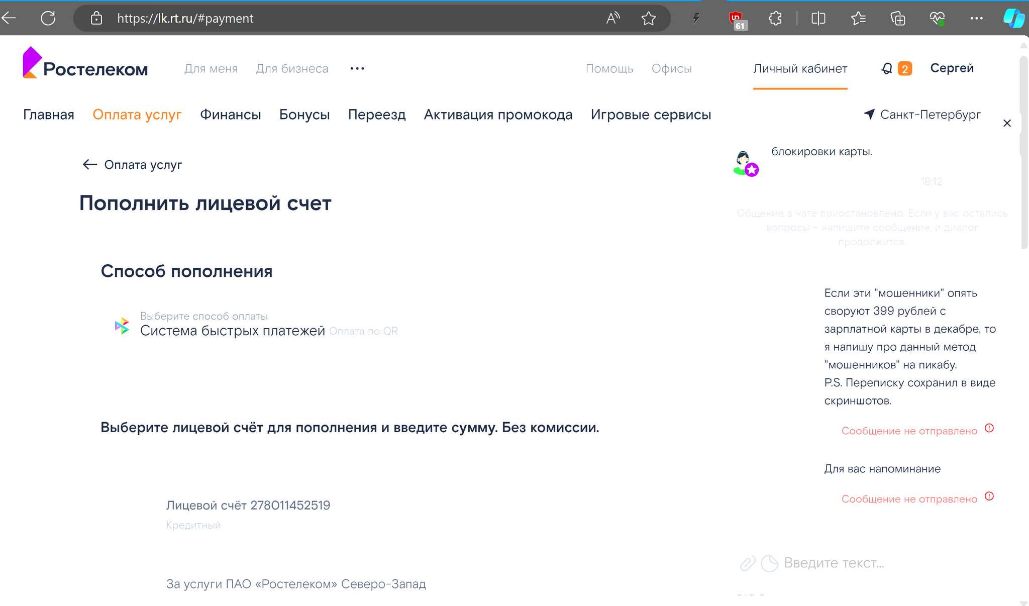Viewport: 1029px width, 606px height.
Task: Open the Для бизнеса section
Action: pos(292,68)
